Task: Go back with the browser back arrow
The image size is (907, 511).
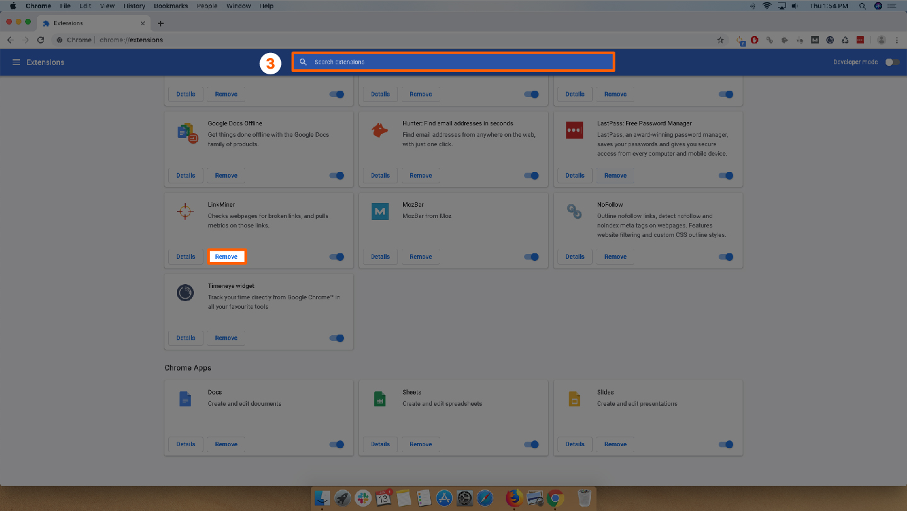Action: coord(10,40)
